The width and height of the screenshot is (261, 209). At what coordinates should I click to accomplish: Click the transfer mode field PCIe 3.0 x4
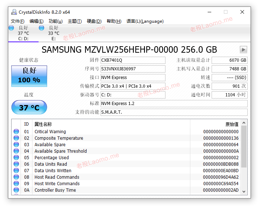click(x=133, y=86)
